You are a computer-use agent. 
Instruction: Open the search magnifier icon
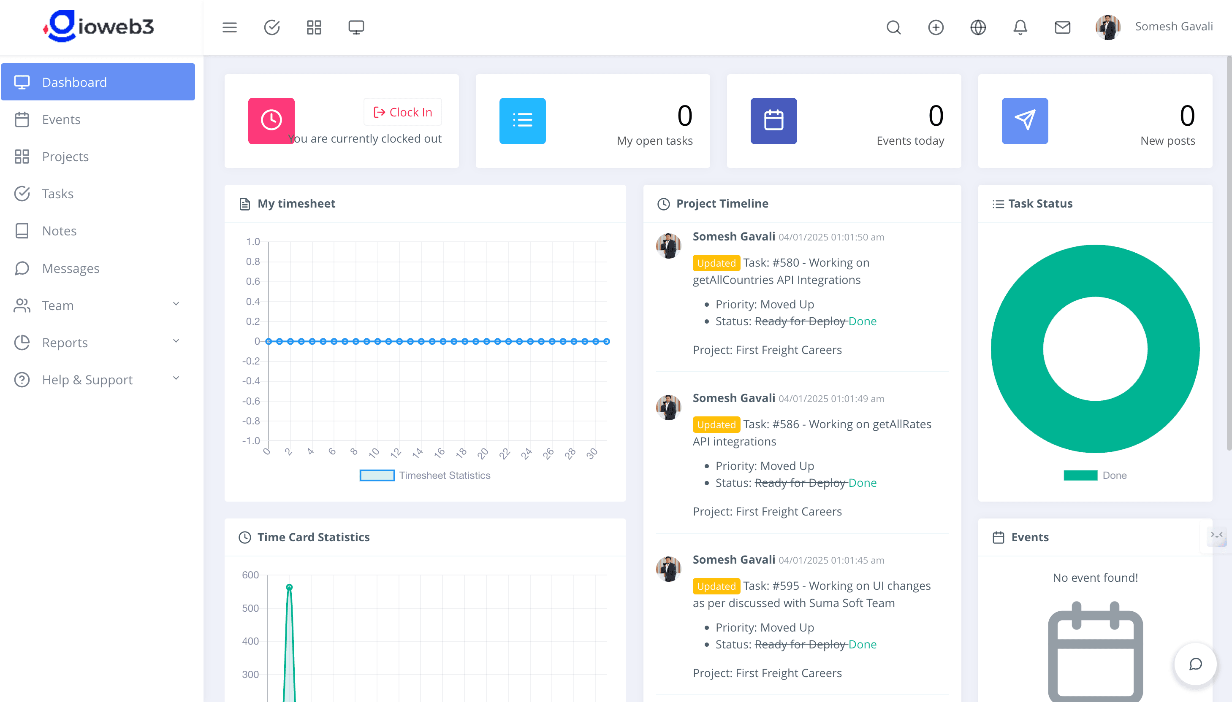(893, 27)
